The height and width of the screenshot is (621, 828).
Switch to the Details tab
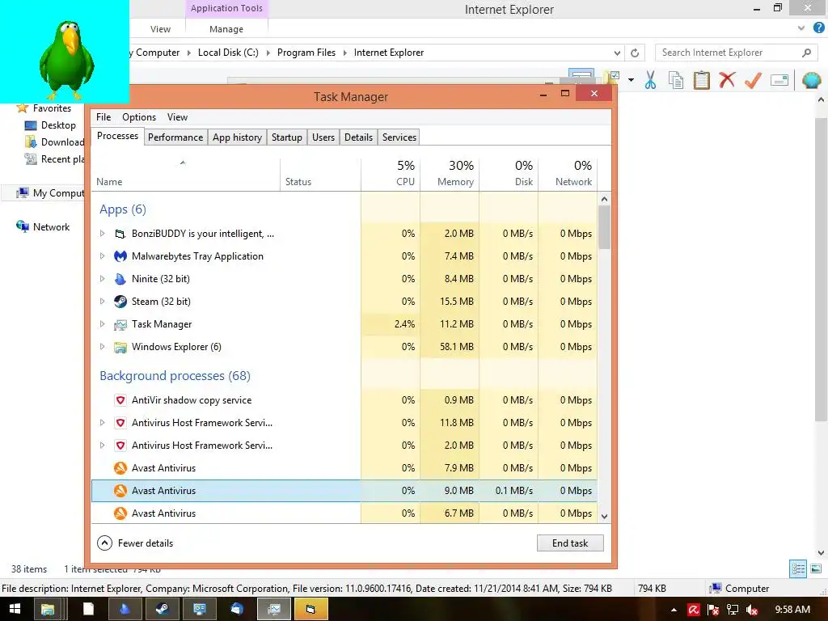358,137
